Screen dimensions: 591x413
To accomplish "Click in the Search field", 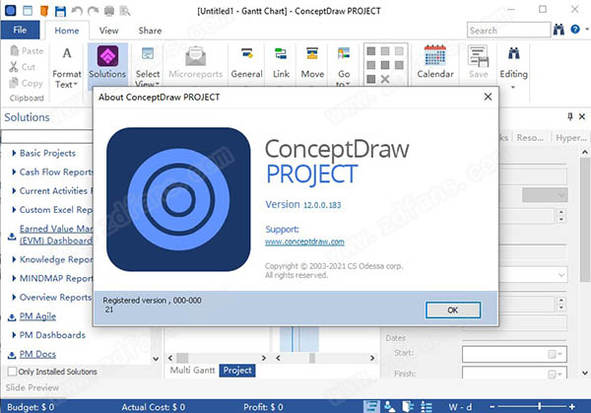I will pyautogui.click(x=509, y=30).
